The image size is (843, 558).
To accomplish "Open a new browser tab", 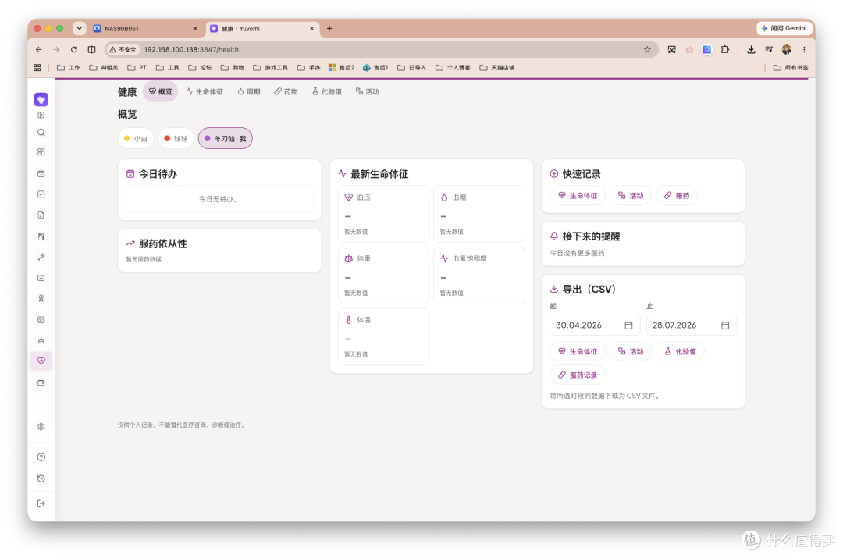I will click(x=329, y=29).
